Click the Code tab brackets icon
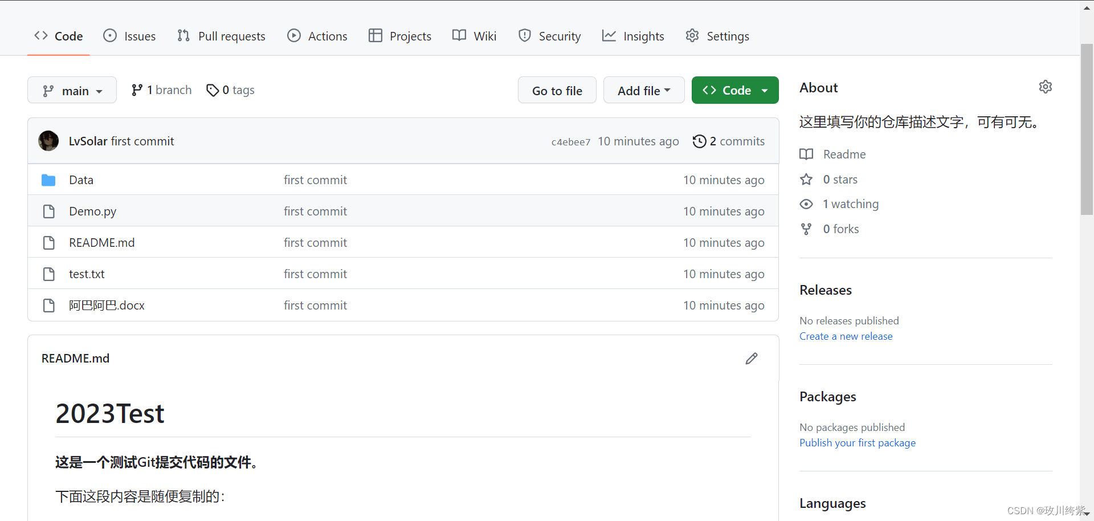1094x521 pixels. click(41, 35)
